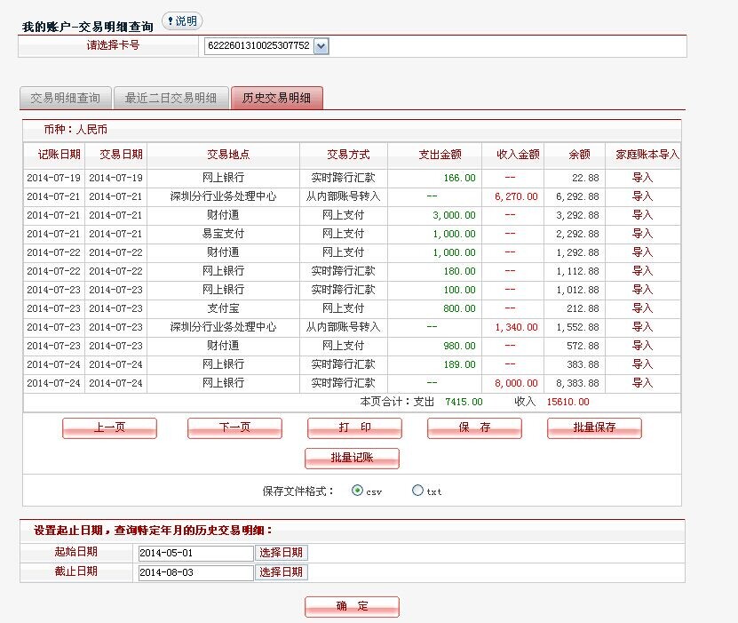Screen dimensions: 738x623
Task: Click the 记账日期 column header
Action: pyautogui.click(x=60, y=155)
